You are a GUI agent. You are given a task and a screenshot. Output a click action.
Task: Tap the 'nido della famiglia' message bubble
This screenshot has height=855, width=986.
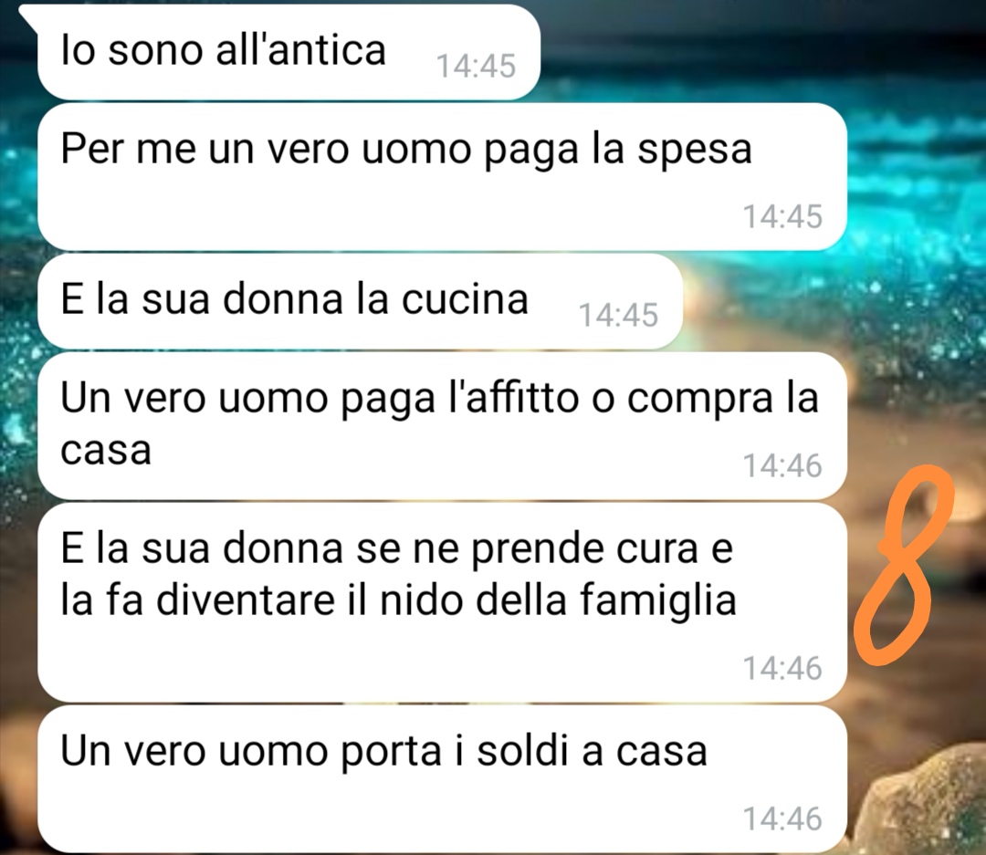pyautogui.click(x=442, y=602)
